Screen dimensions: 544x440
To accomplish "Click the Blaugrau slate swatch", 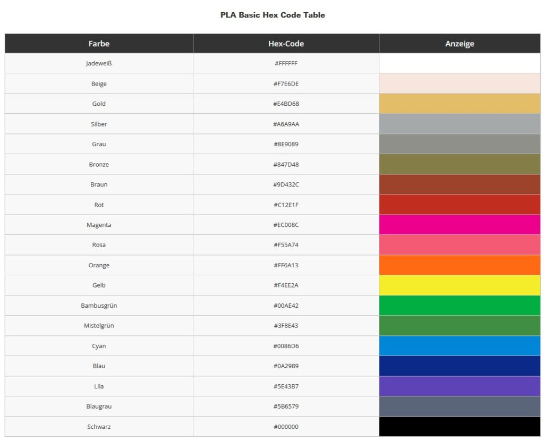I will tap(460, 407).
